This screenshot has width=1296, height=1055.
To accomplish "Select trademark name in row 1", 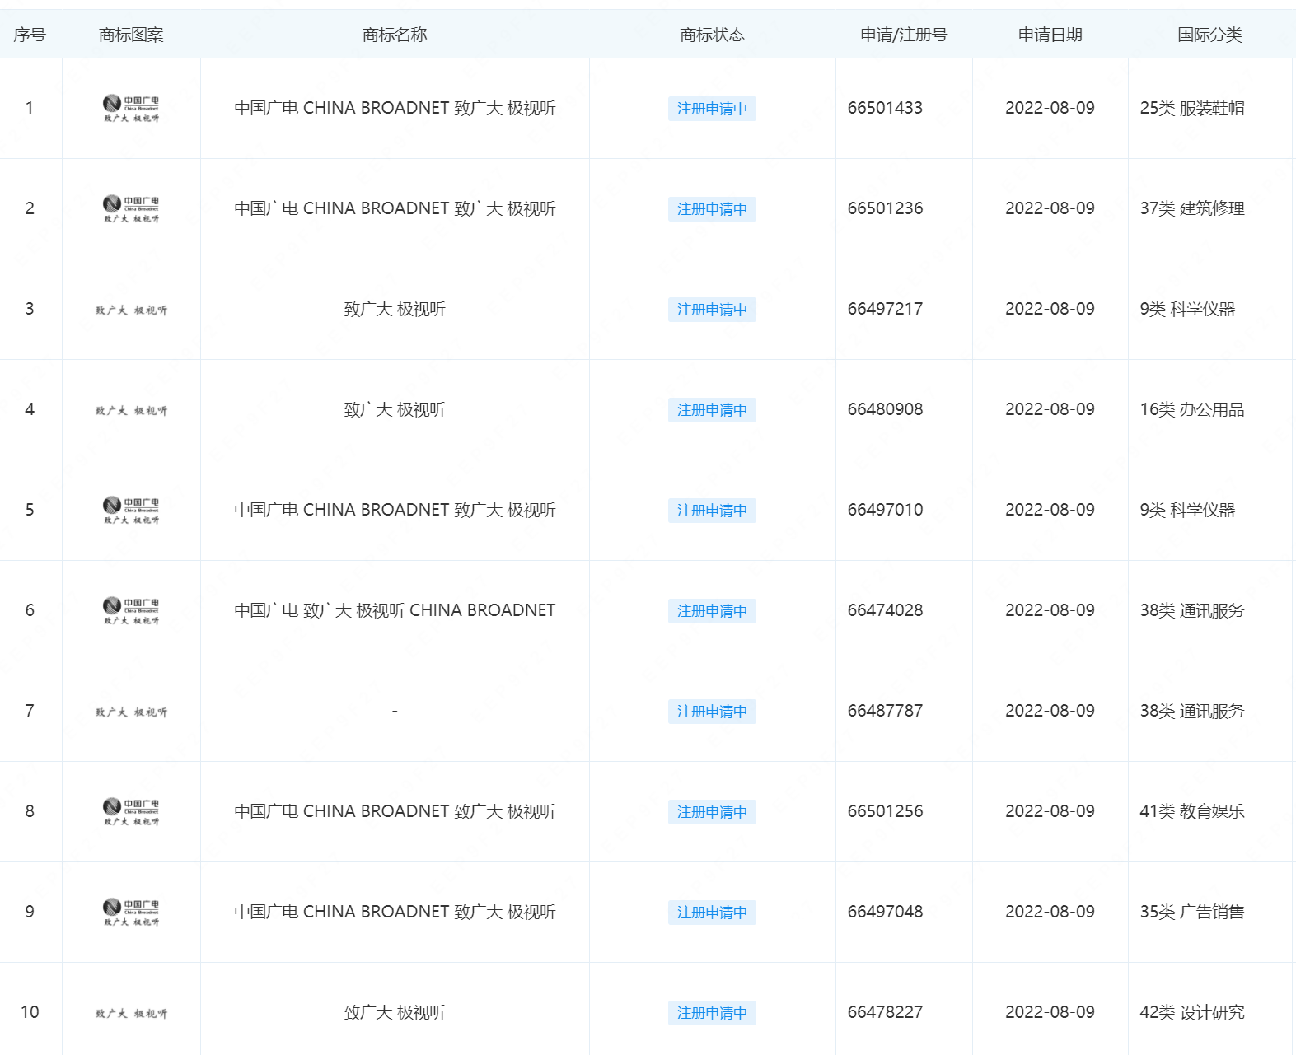I will point(395,108).
